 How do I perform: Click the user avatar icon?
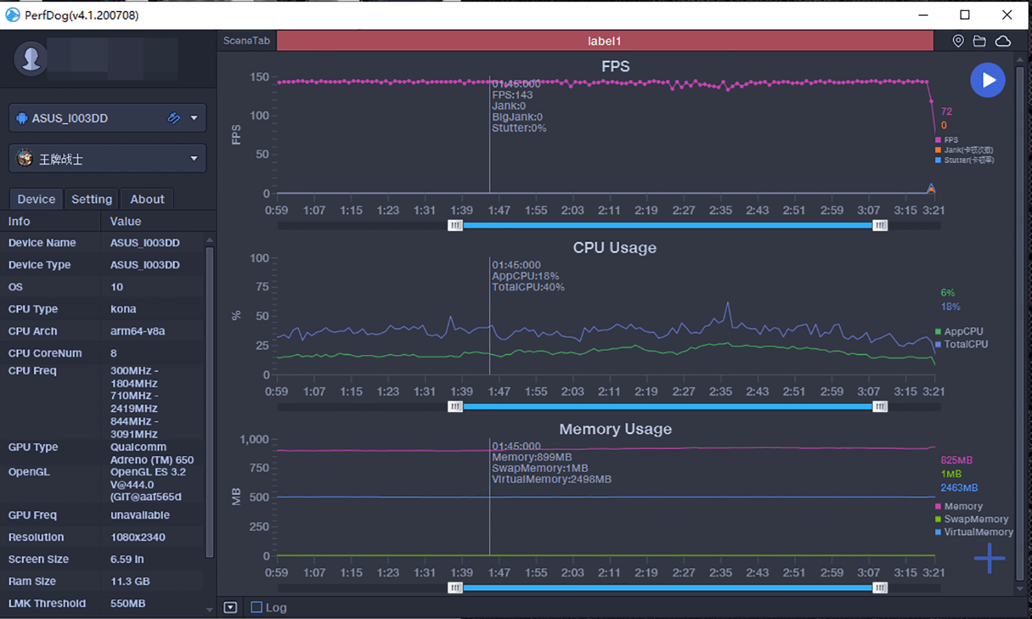(31, 58)
